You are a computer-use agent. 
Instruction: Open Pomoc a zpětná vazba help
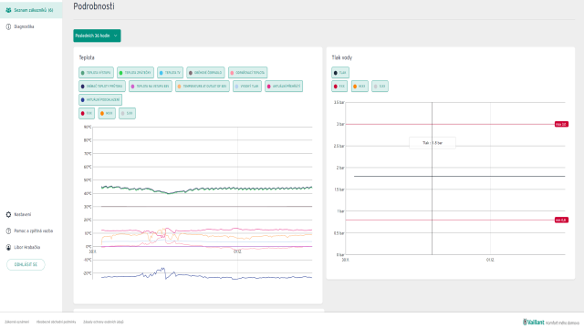coord(30,231)
